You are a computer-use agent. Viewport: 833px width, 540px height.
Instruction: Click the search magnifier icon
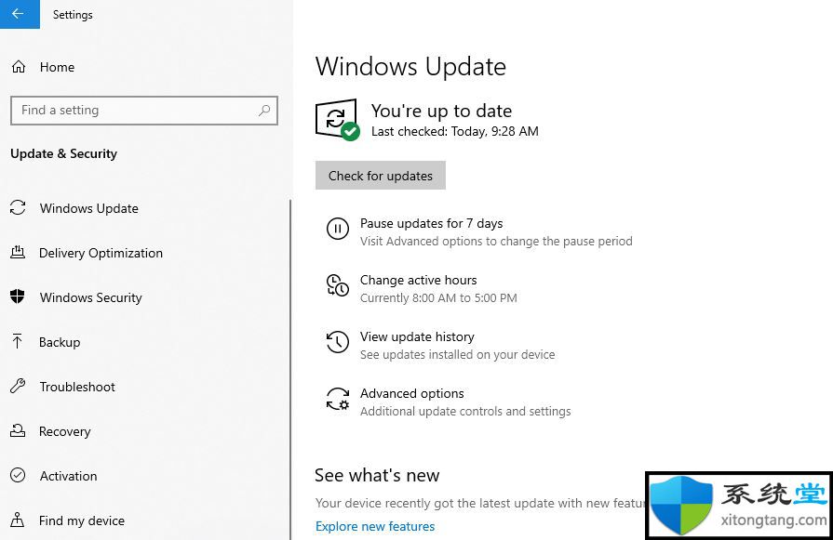pos(264,111)
